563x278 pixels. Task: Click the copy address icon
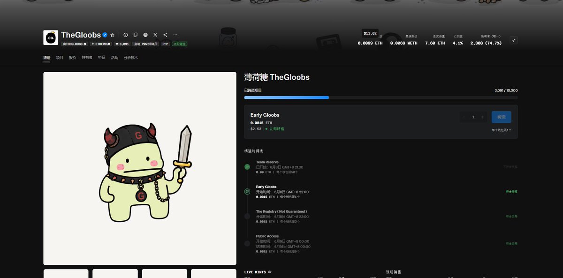pos(136,35)
